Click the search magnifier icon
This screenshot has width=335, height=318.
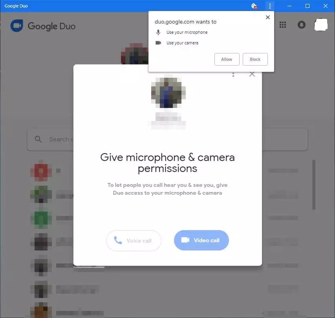pos(38,139)
